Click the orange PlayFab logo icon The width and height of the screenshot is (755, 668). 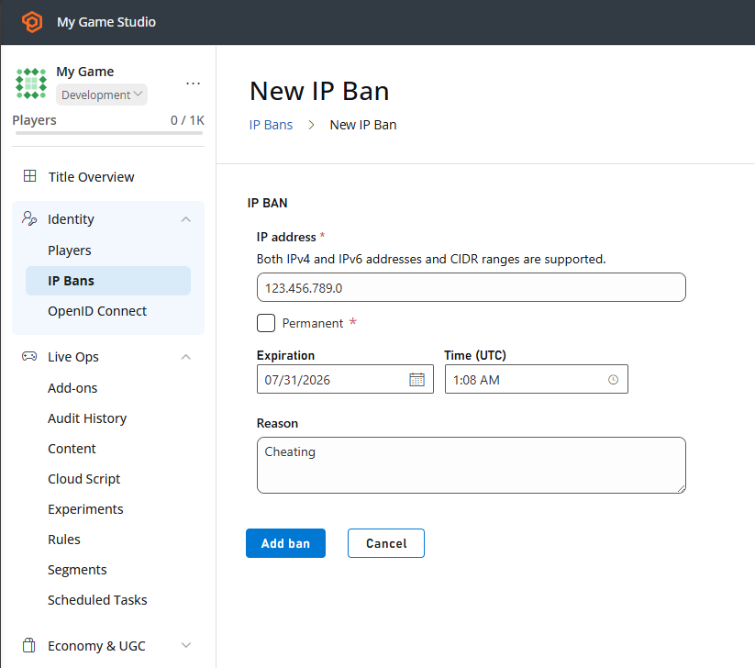pyautogui.click(x=32, y=22)
